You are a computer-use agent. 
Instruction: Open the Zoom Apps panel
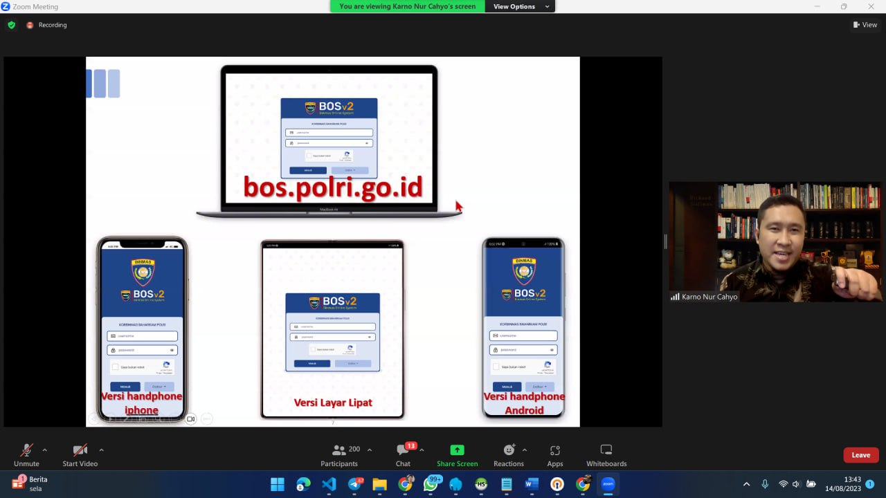pos(554,450)
